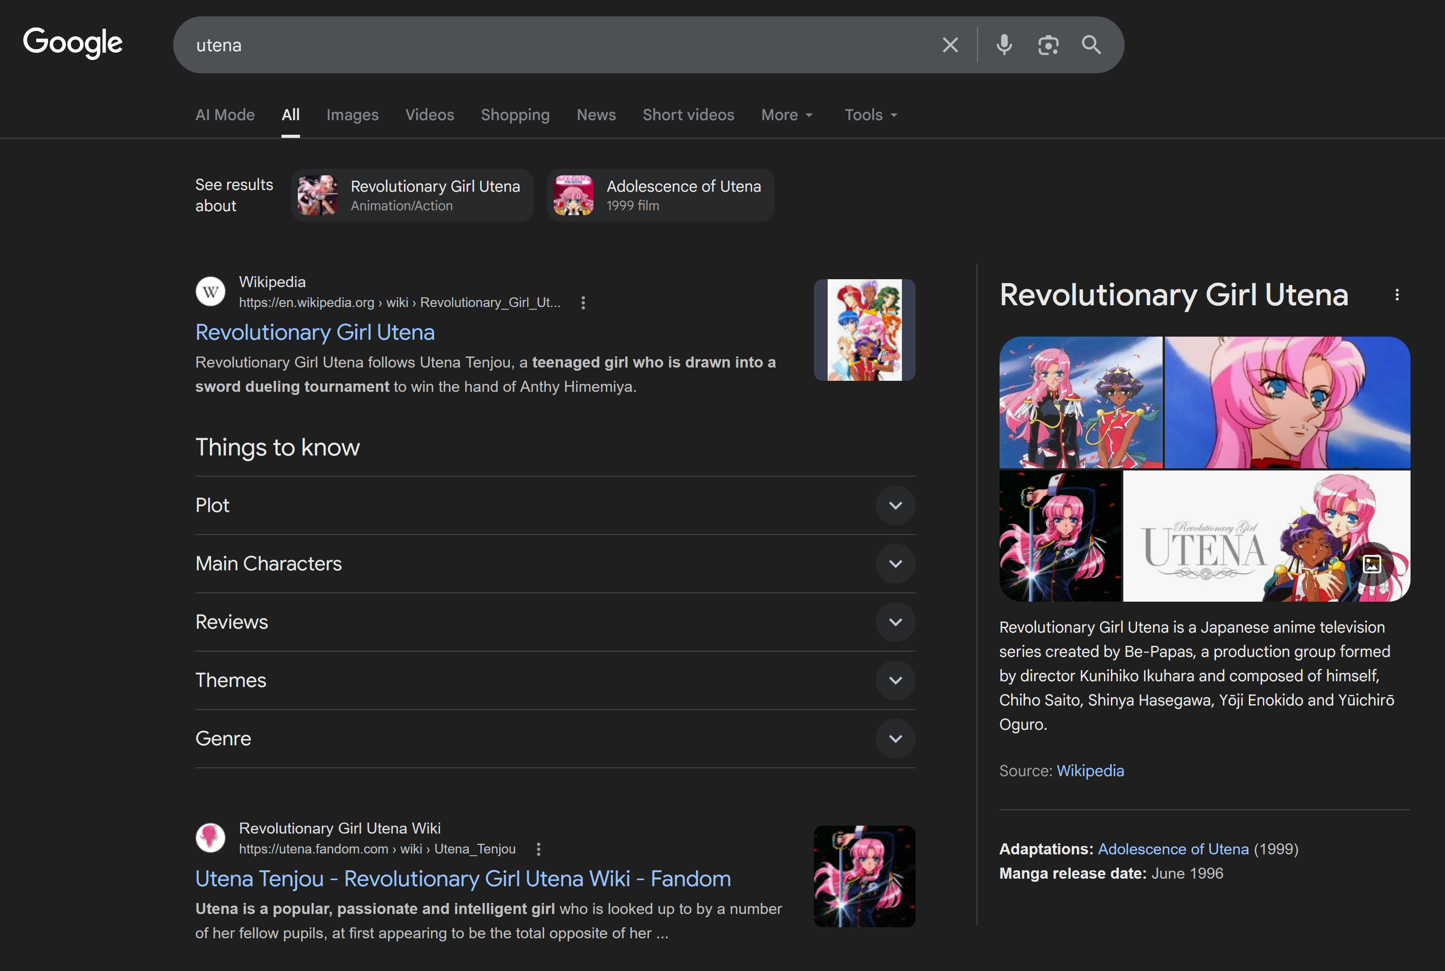Open Fandom result three-dot menu
The width and height of the screenshot is (1445, 971).
pyautogui.click(x=538, y=849)
